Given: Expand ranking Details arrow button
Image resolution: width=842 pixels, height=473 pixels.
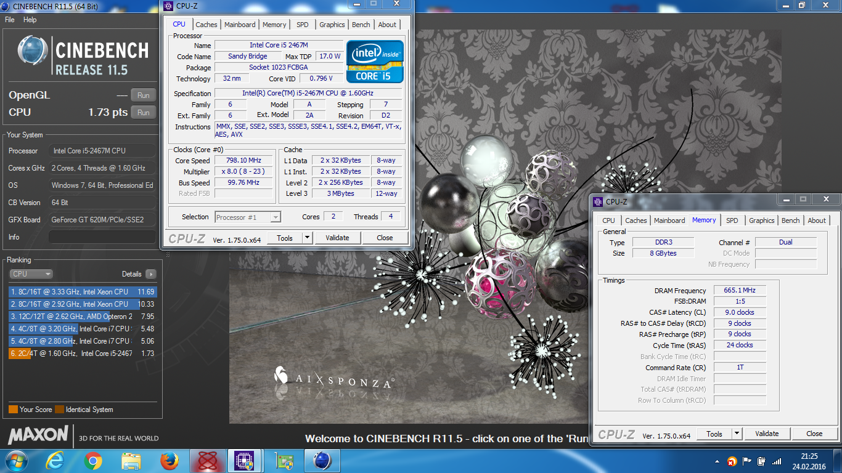Looking at the screenshot, I should (x=151, y=274).
